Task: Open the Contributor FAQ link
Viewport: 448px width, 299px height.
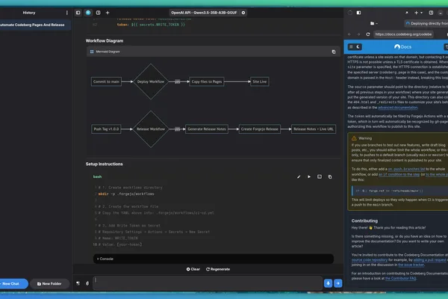Action: pos(400,278)
